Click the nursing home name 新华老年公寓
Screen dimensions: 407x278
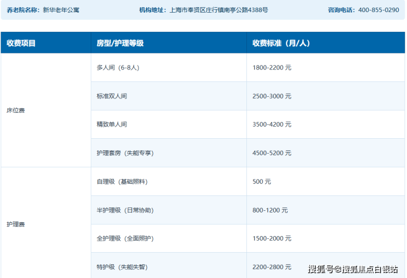(61, 10)
